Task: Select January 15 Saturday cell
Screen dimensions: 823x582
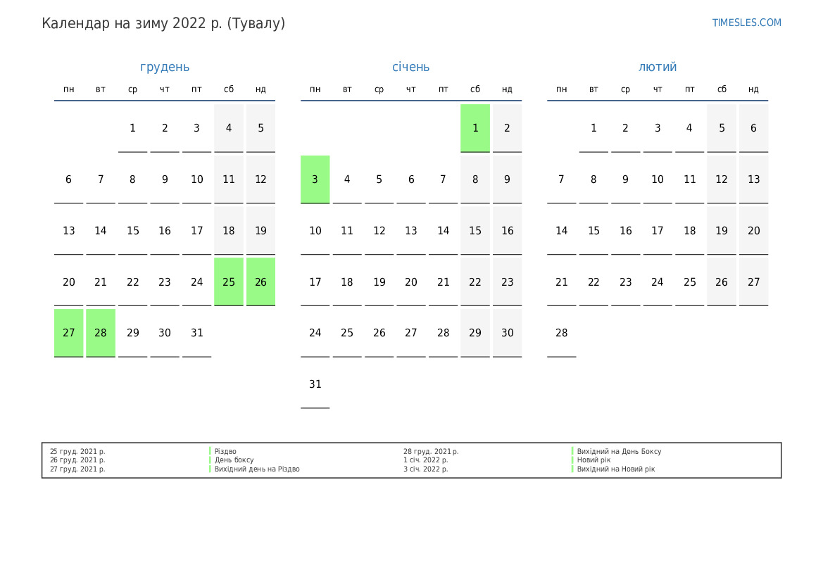Action: point(475,230)
